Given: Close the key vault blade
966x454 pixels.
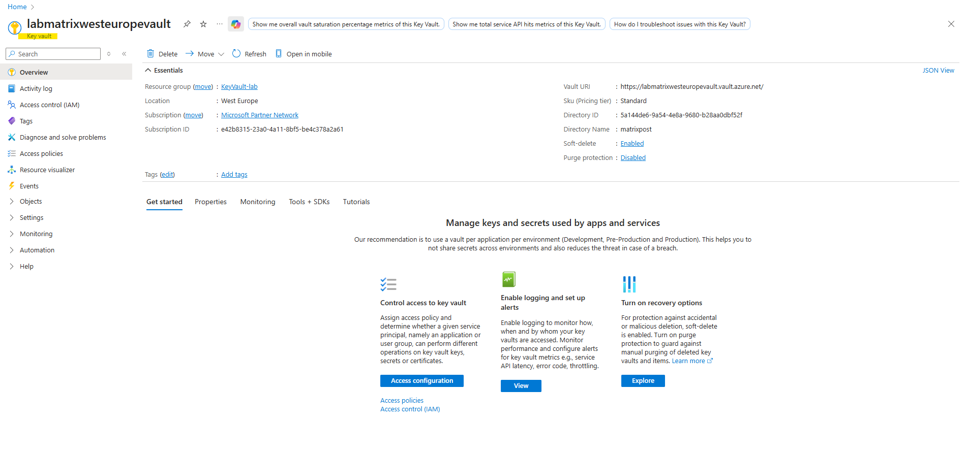Looking at the screenshot, I should [951, 24].
